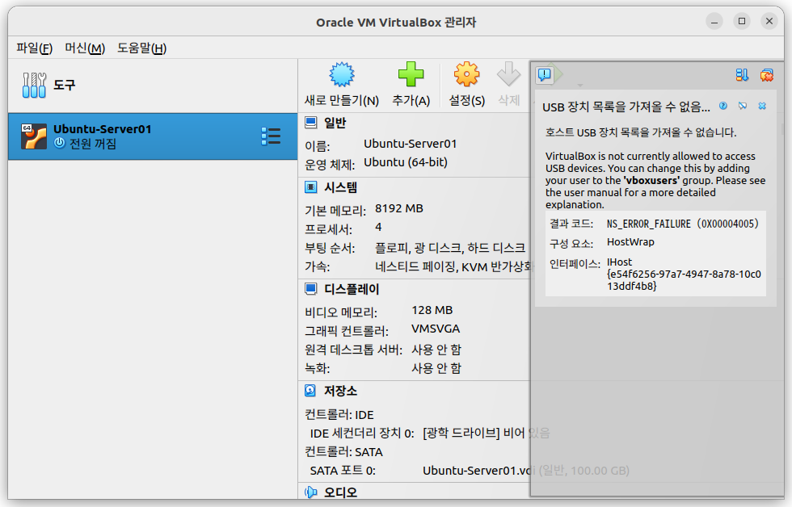Click 컨트롤러: SATA storage entry

[x=344, y=452]
